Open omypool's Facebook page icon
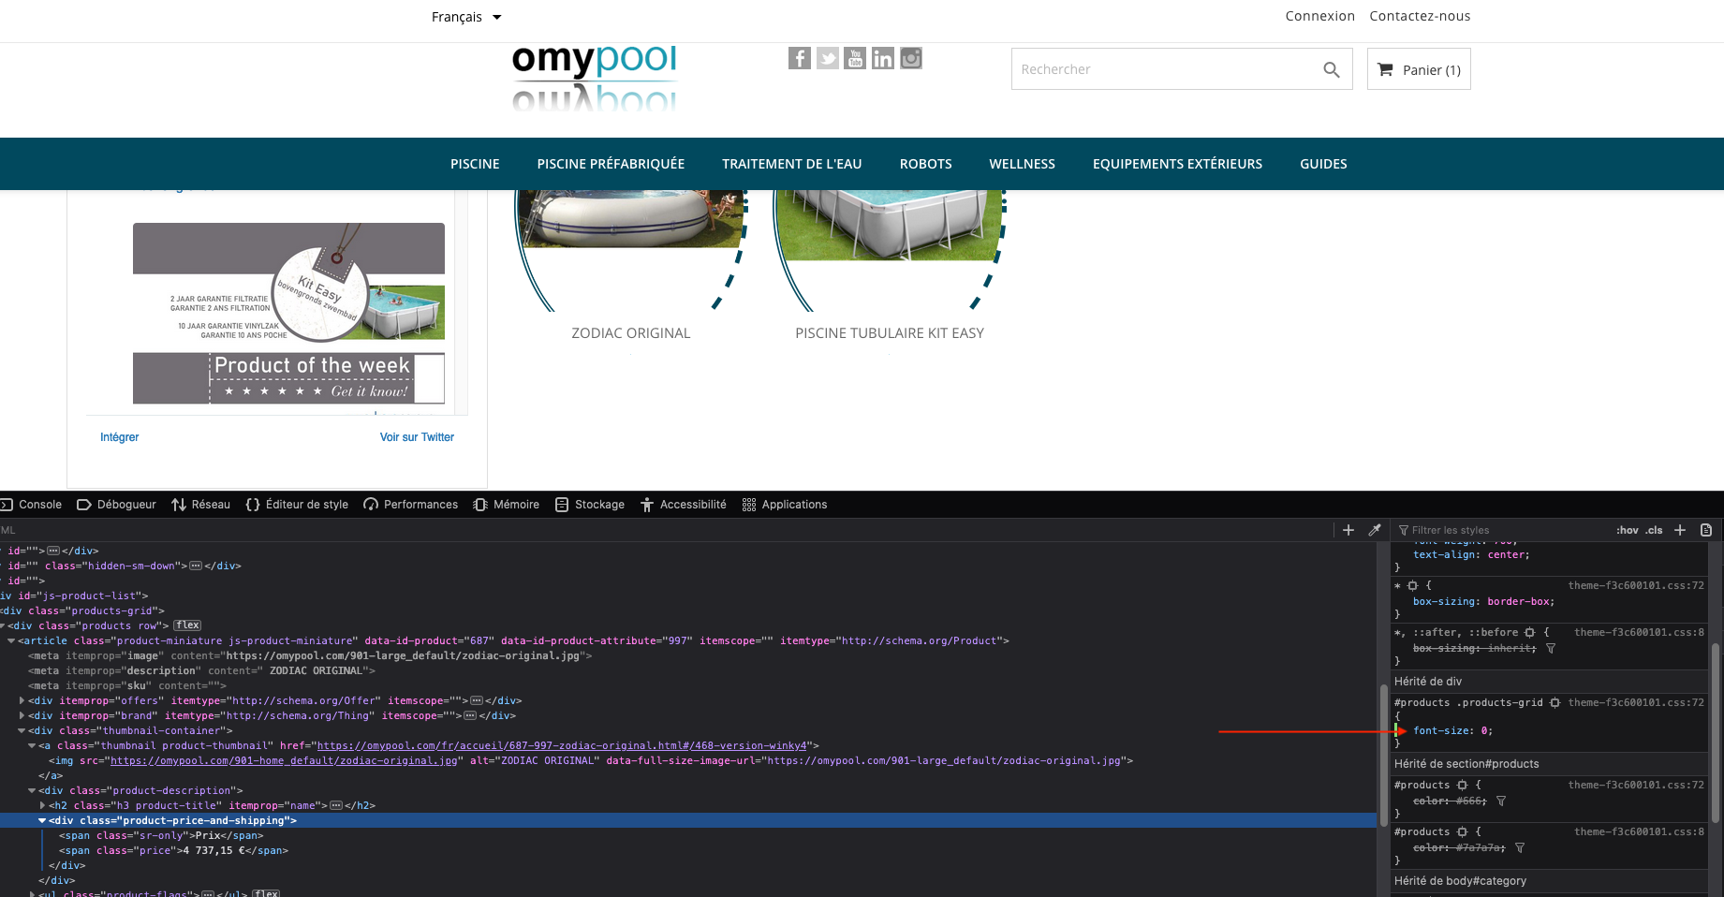Viewport: 1724px width, 897px height. (x=799, y=58)
